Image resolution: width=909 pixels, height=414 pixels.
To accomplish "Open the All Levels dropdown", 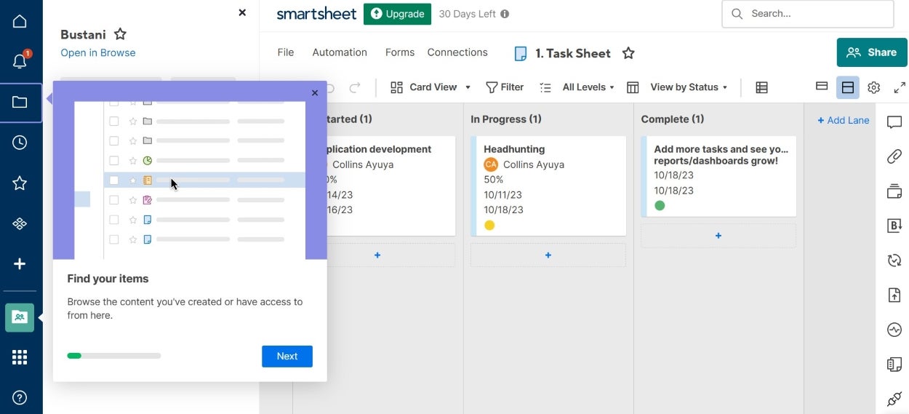I will 588,87.
